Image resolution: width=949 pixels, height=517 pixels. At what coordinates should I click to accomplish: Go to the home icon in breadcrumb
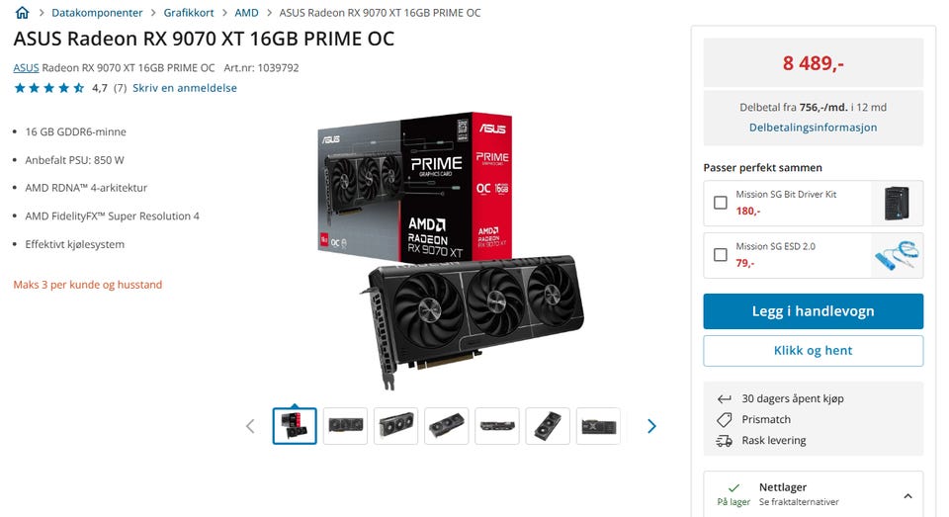click(22, 12)
